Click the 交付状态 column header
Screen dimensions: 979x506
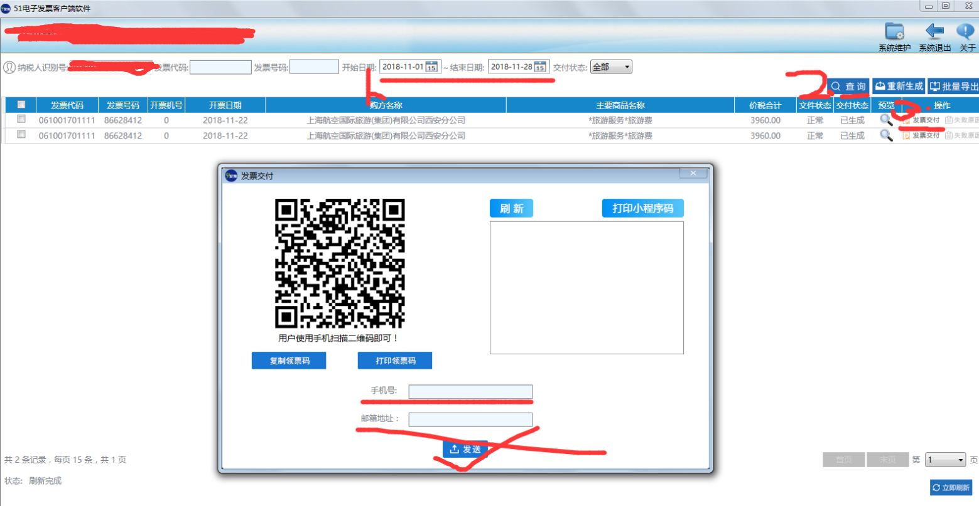[x=852, y=105]
